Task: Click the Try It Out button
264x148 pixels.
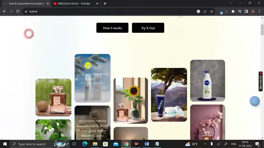Action: pyautogui.click(x=148, y=28)
